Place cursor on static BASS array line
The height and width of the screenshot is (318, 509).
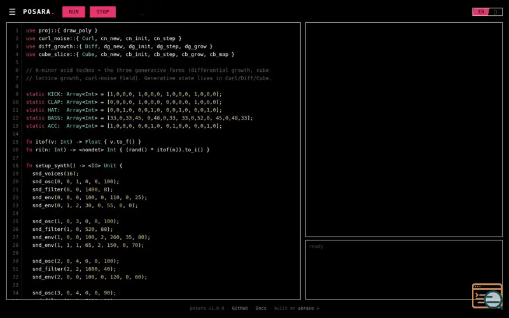(x=139, y=118)
